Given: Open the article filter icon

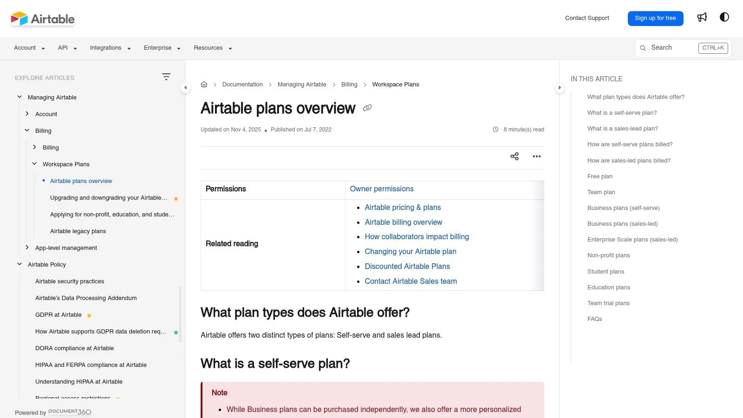Looking at the screenshot, I should click(166, 77).
